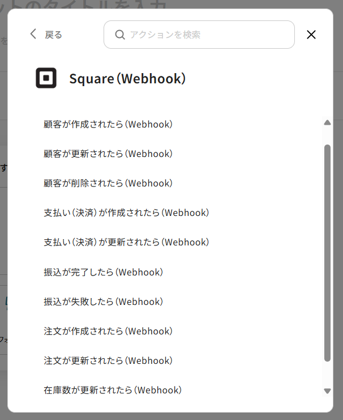The height and width of the screenshot is (420, 343).
Task: Select 顧客が更新されたら(Webhook)
Action: point(108,154)
